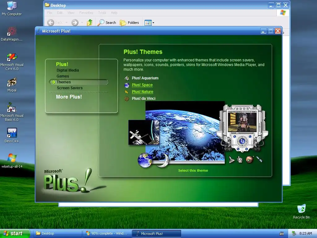Click the Media Player skin preview
Image resolution: width=317 pixels, height=238 pixels.
coord(242,128)
